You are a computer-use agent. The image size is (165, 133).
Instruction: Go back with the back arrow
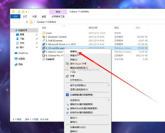click(14, 22)
